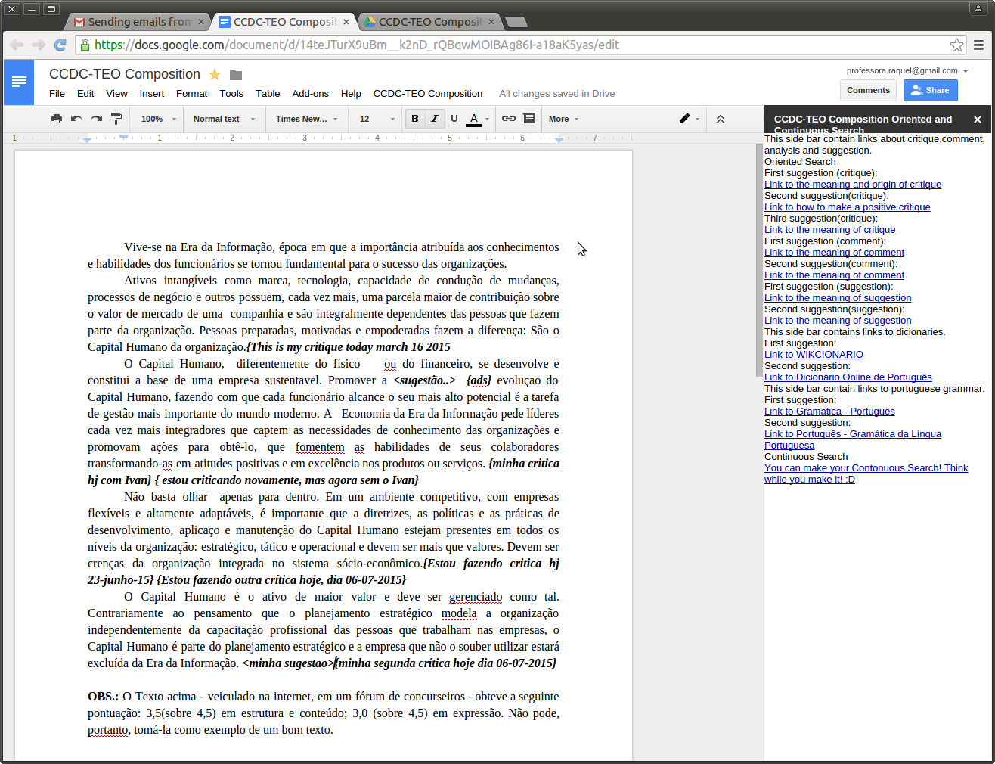Open the Table menu
Viewport: 995px width, 764px height.
coord(268,93)
